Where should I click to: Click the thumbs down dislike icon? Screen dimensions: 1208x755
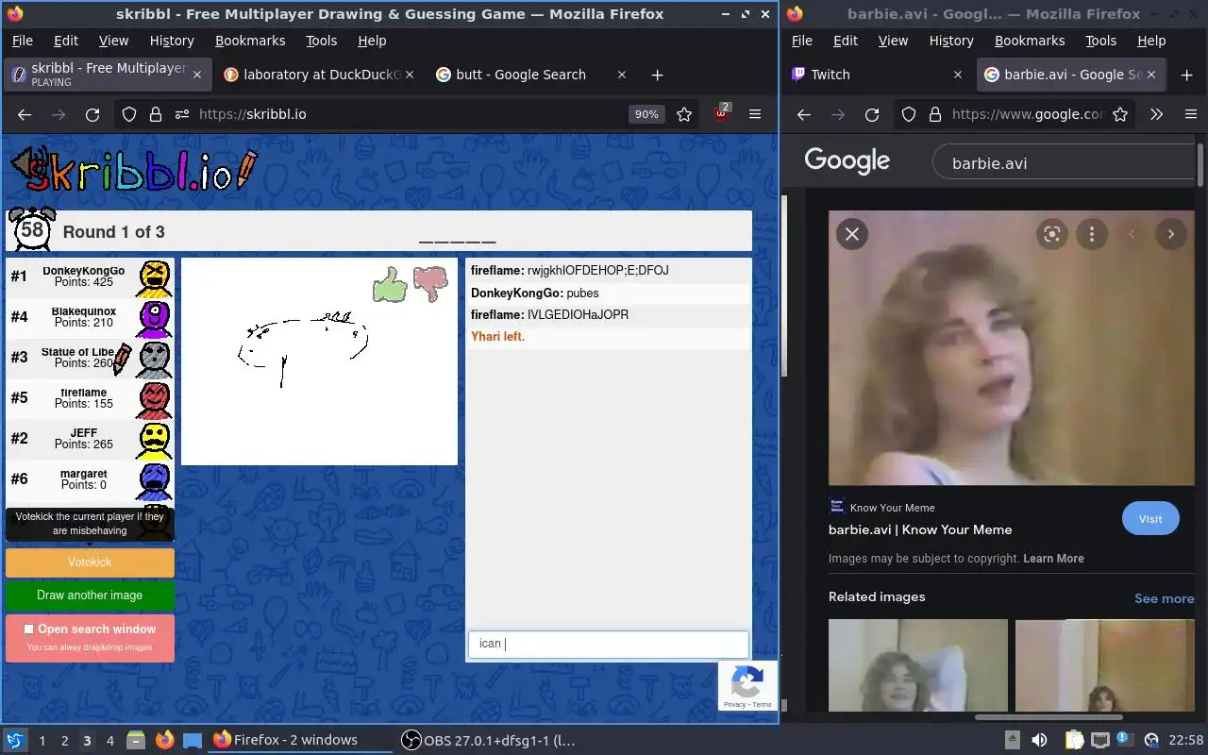pyautogui.click(x=430, y=284)
